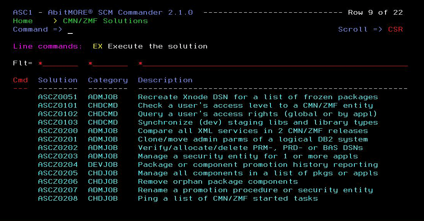
Task: Click the Description column header
Action: tap(165, 80)
